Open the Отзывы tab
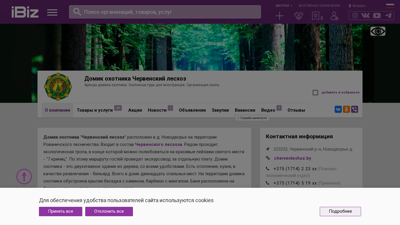Image resolution: width=400 pixels, height=225 pixels. point(296,110)
